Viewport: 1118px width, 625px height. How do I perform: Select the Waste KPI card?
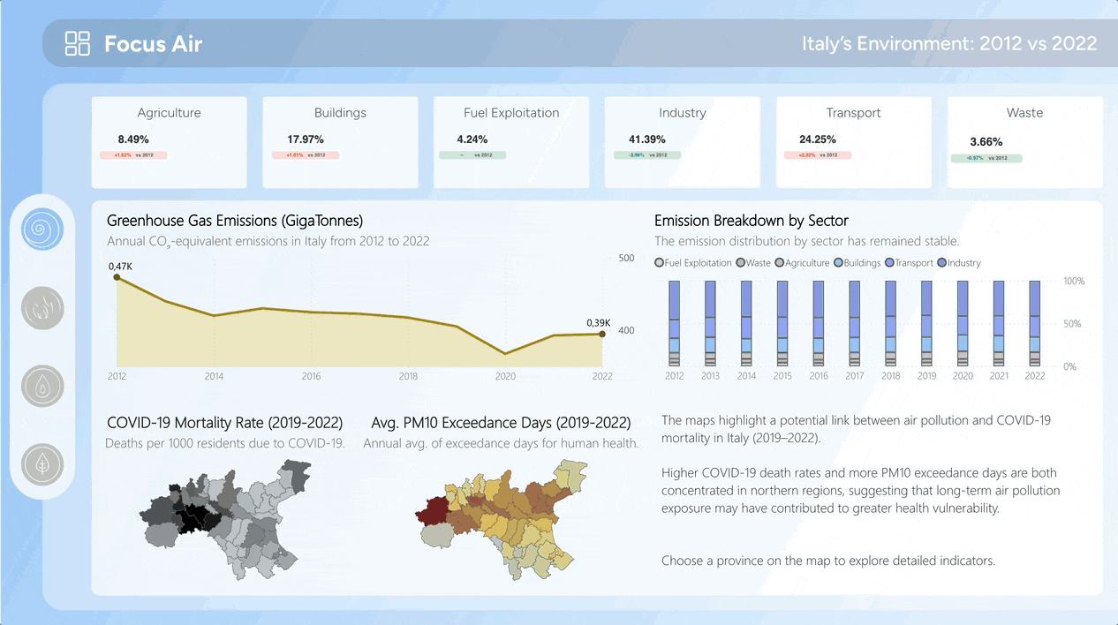pyautogui.click(x=1024, y=142)
